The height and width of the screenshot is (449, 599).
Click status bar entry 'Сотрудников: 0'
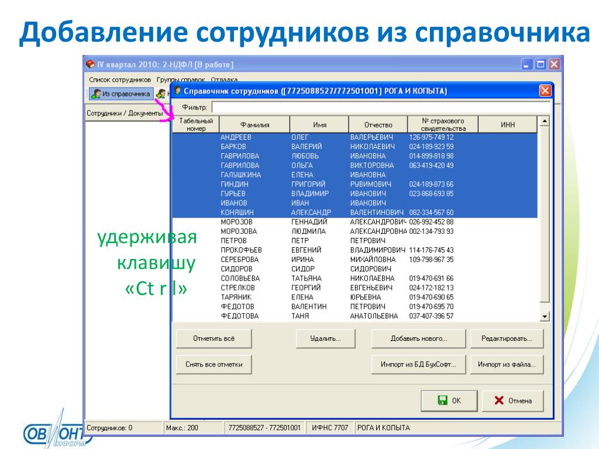pyautogui.click(x=124, y=428)
